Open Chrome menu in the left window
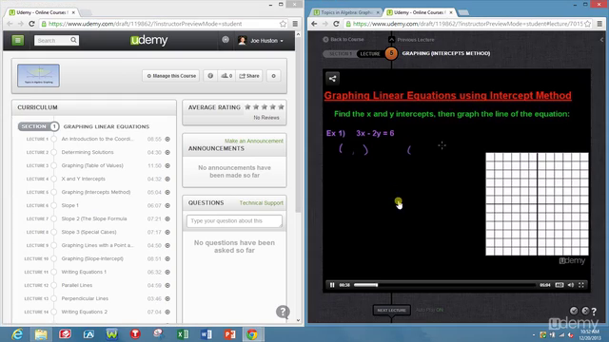Screen dimensions: 609x342 [295, 24]
